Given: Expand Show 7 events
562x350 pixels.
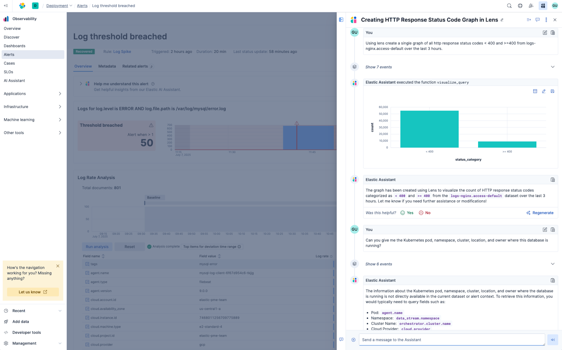Looking at the screenshot, I should 460,67.
